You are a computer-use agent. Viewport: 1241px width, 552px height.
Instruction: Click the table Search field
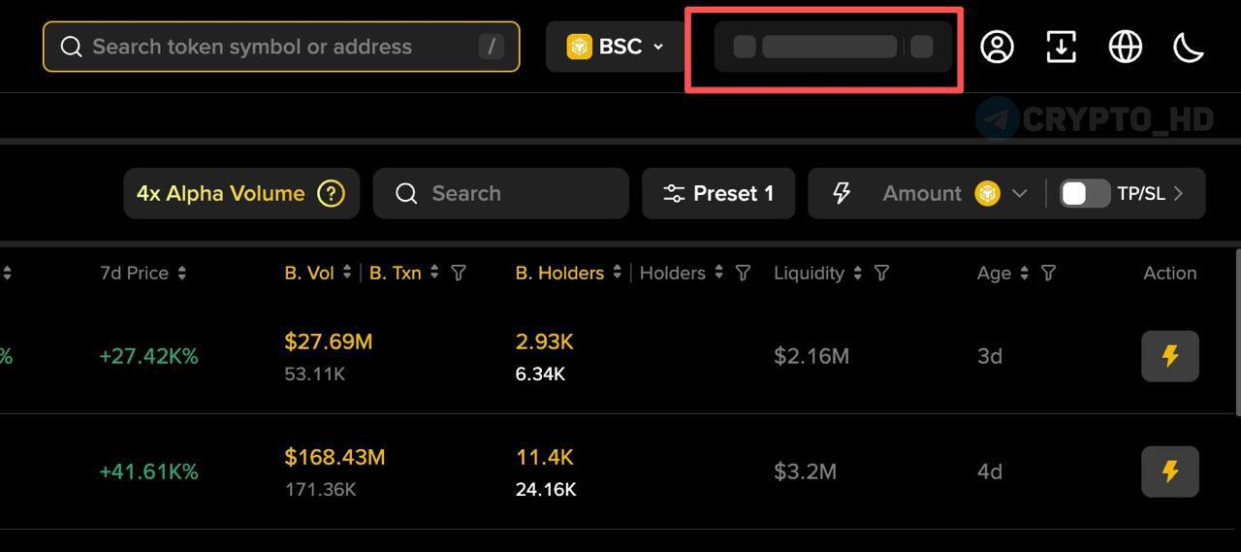[x=501, y=193]
